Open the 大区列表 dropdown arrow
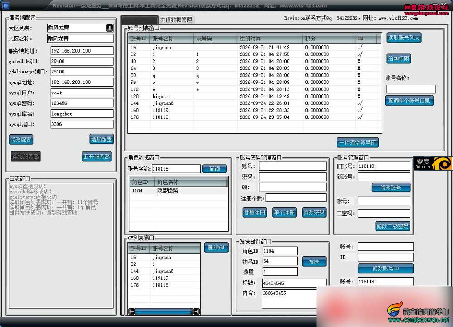The image size is (453, 327). [110, 28]
